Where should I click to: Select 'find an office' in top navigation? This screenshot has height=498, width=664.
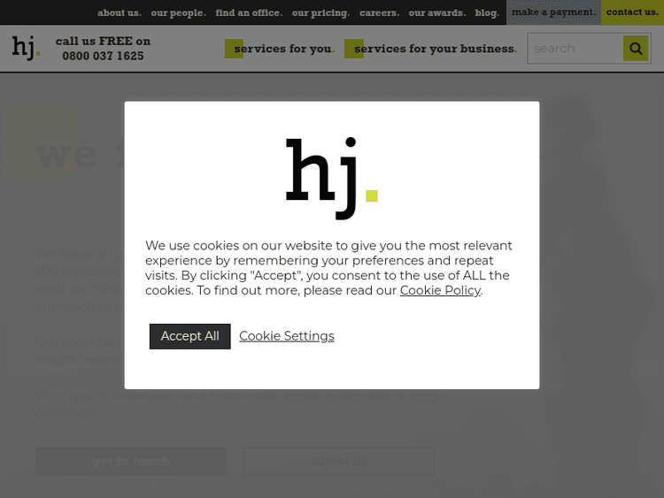[x=249, y=12]
